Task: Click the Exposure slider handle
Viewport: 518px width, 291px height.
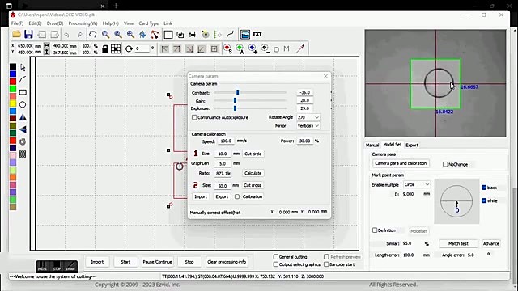Action: click(235, 108)
